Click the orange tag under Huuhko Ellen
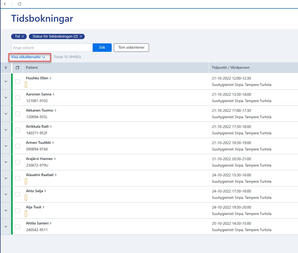 point(26,85)
